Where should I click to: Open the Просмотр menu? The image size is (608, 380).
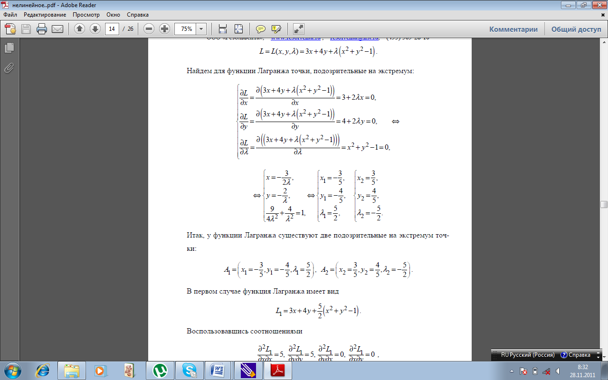(x=86, y=15)
